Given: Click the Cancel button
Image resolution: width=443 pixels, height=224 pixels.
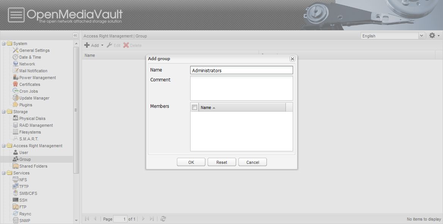Looking at the screenshot, I should (x=252, y=162).
